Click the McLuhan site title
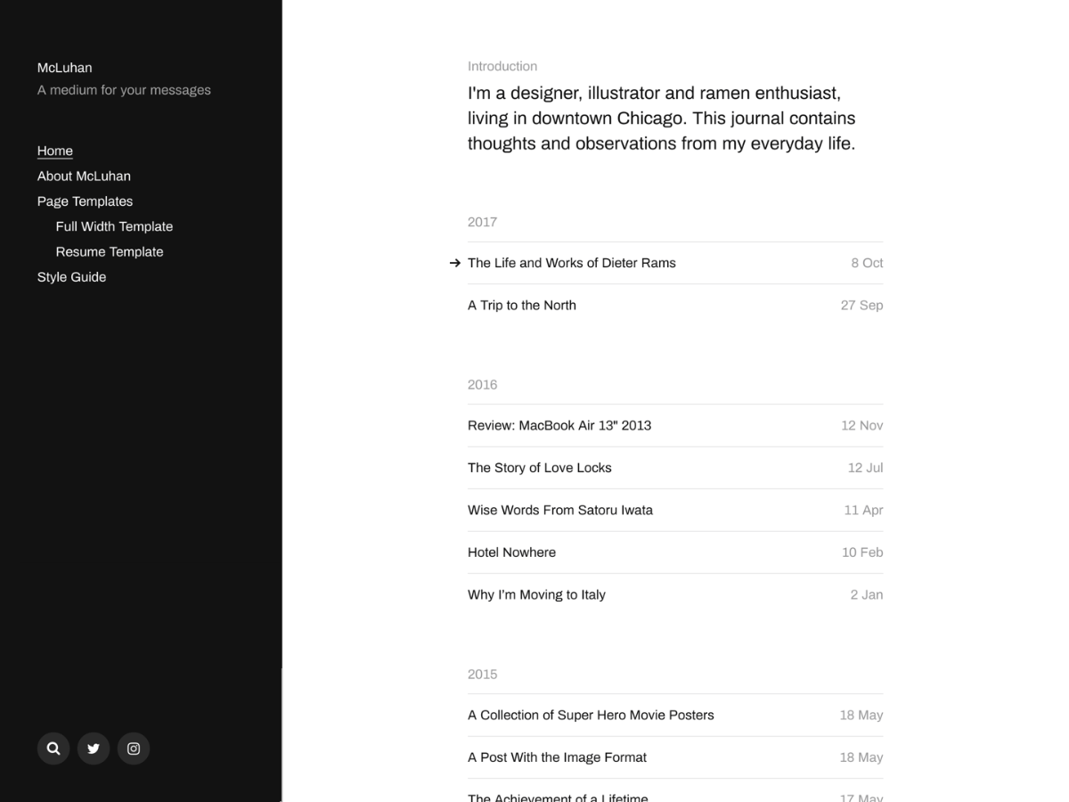This screenshot has width=1069, height=802. [64, 68]
